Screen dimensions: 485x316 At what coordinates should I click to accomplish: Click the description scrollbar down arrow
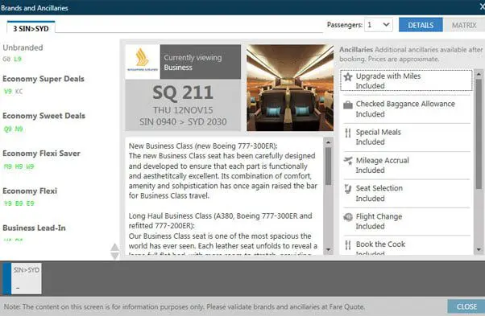click(x=328, y=250)
